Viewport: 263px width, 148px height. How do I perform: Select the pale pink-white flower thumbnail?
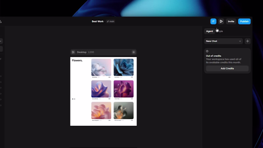tap(101, 67)
